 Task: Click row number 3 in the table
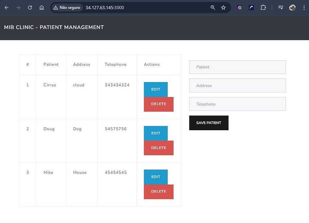pos(28,173)
